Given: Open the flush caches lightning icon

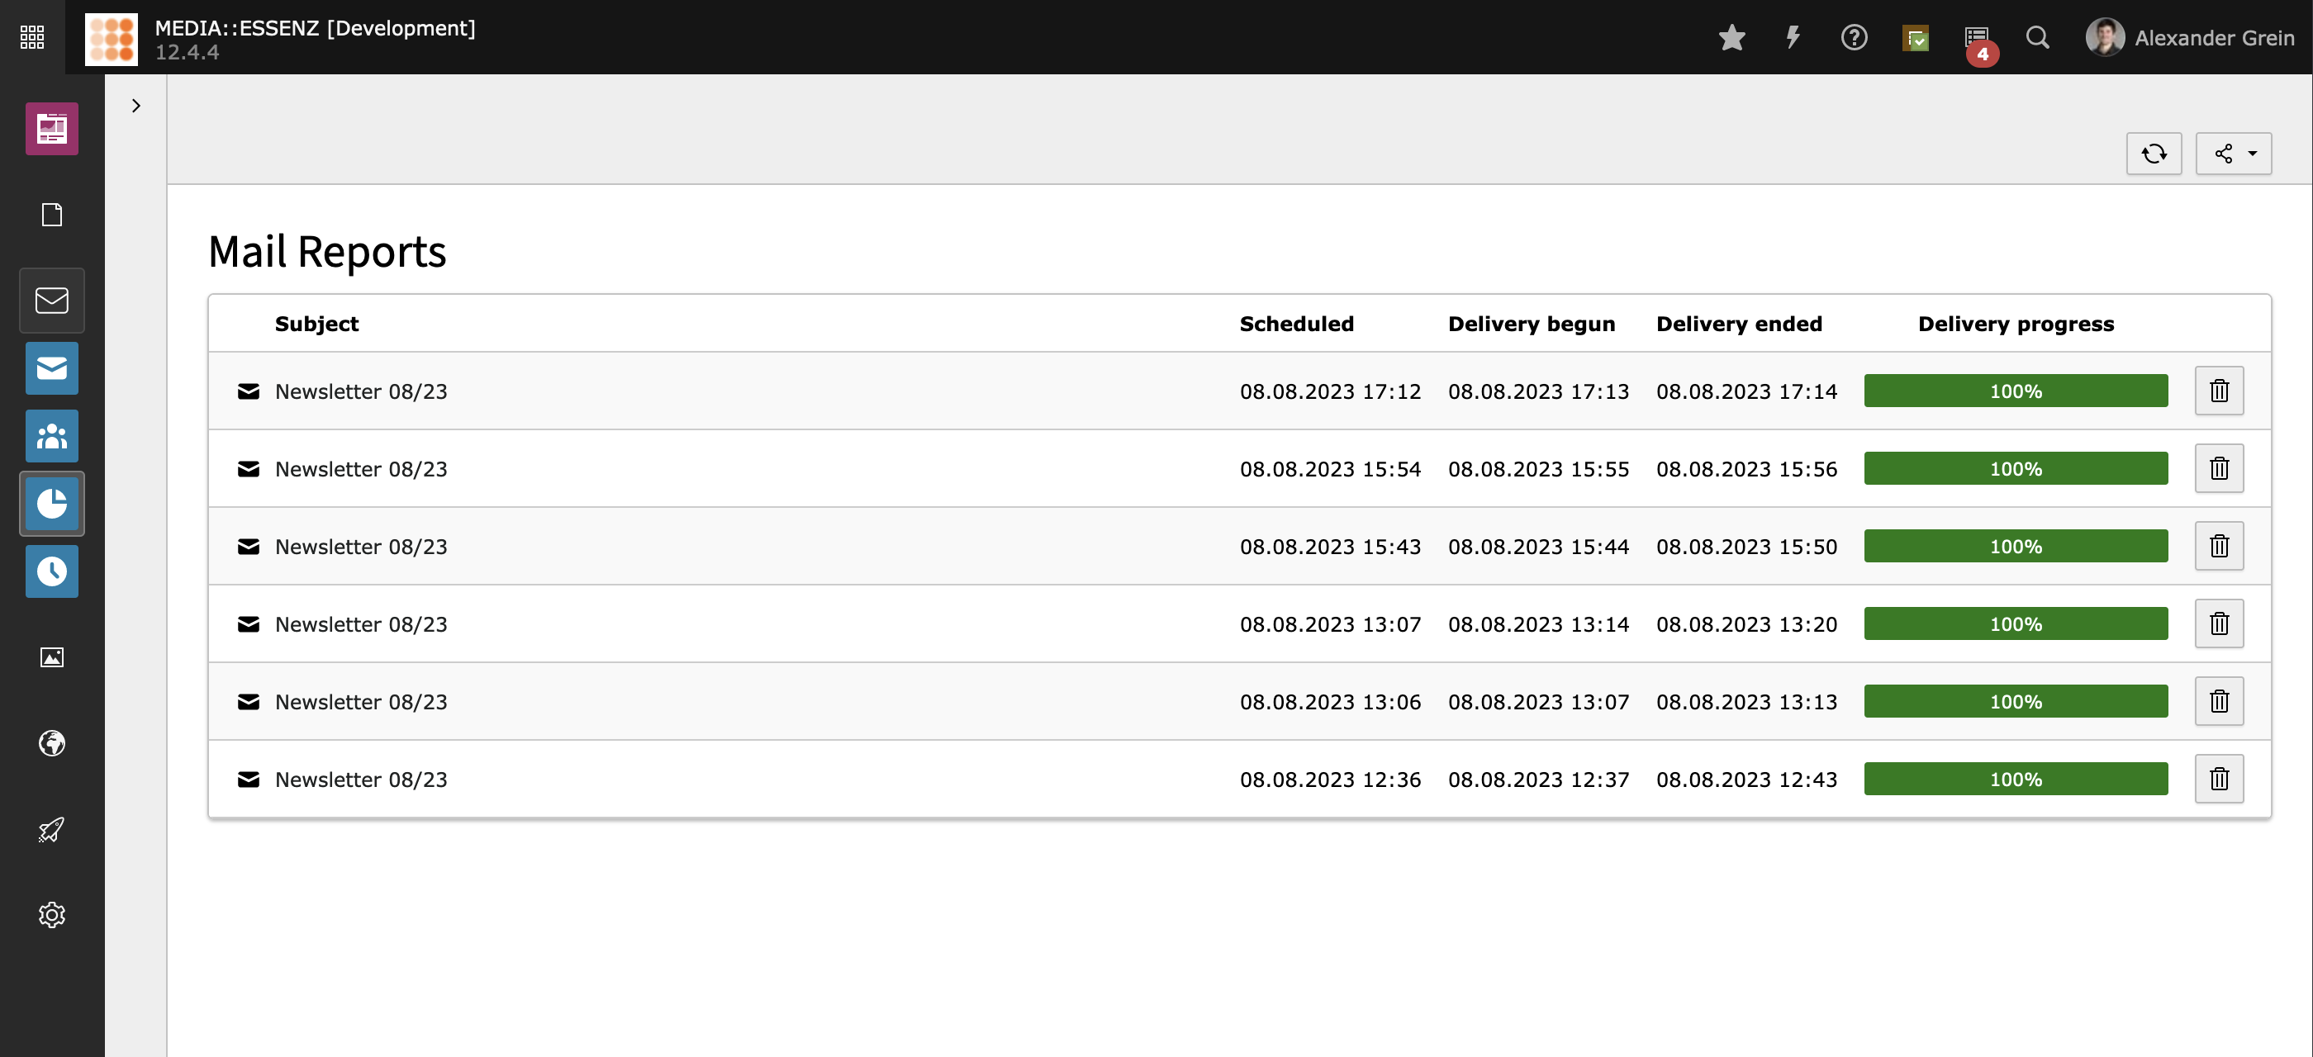Looking at the screenshot, I should click(1793, 37).
